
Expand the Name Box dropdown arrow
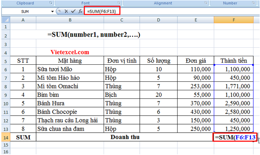(x=52, y=11)
